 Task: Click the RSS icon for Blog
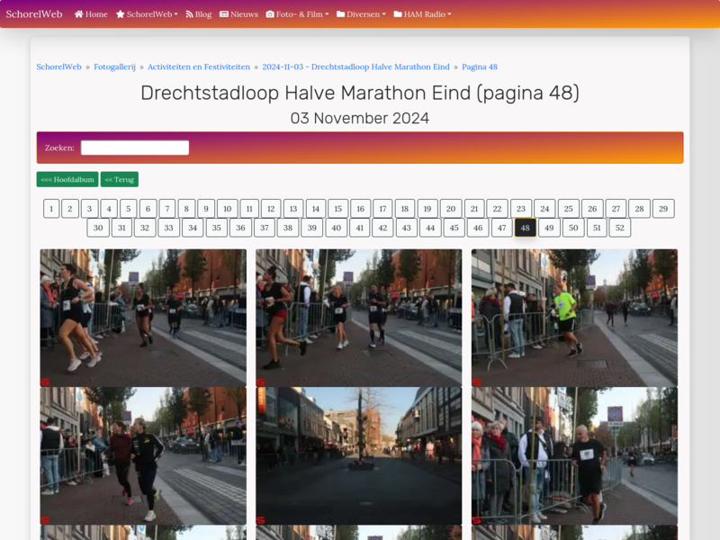point(189,14)
